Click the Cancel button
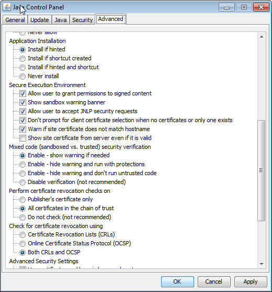This screenshot has height=292, width=272. click(214, 282)
